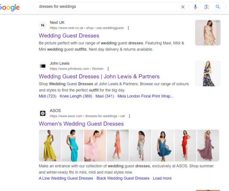Open the 'Knee Length (369)' sitelink
The width and height of the screenshot is (229, 191).
[x=76, y=96]
